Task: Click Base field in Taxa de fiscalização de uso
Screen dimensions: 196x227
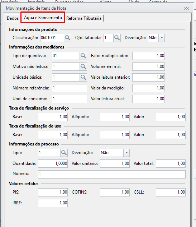Action: 53,135
